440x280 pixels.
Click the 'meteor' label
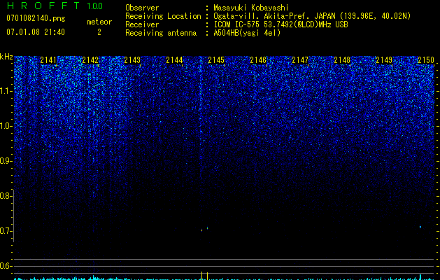coord(99,22)
